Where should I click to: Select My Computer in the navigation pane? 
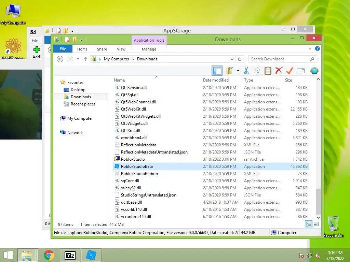[80, 118]
